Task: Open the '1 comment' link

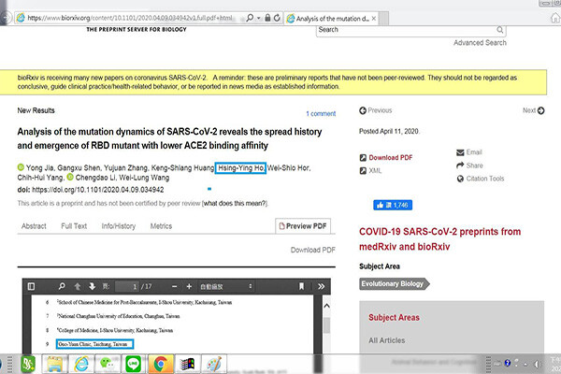Action: pyautogui.click(x=321, y=113)
